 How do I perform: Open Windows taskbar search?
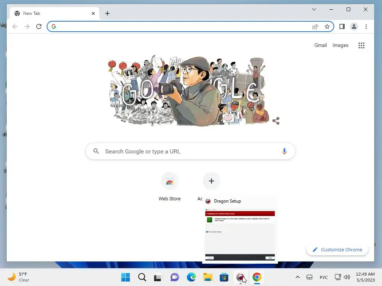[142, 277]
